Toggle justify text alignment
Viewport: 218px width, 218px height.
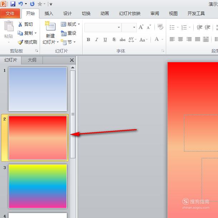(x=197, y=39)
